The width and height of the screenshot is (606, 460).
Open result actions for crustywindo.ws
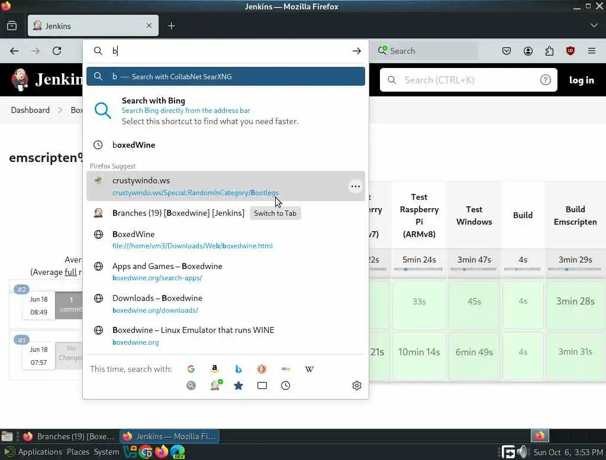(x=356, y=187)
